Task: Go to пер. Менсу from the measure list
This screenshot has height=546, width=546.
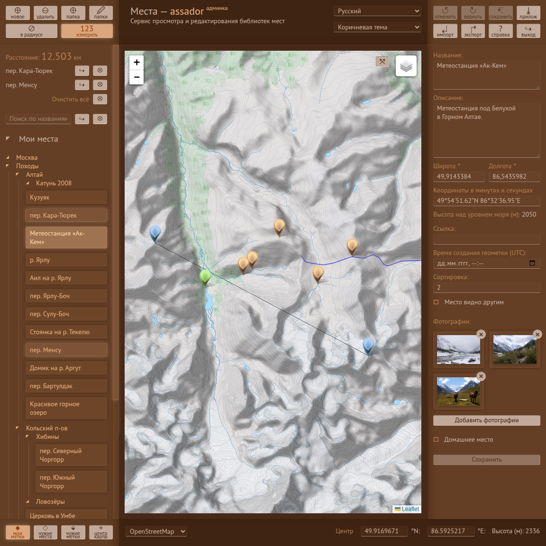Action: pos(82,85)
